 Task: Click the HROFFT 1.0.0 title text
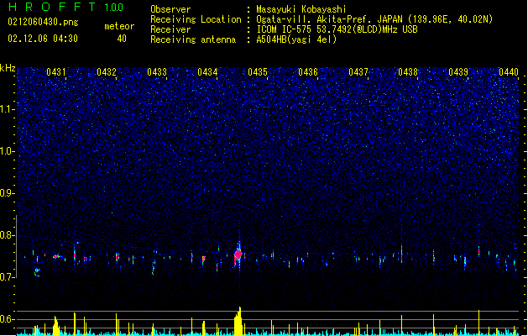[x=65, y=7]
